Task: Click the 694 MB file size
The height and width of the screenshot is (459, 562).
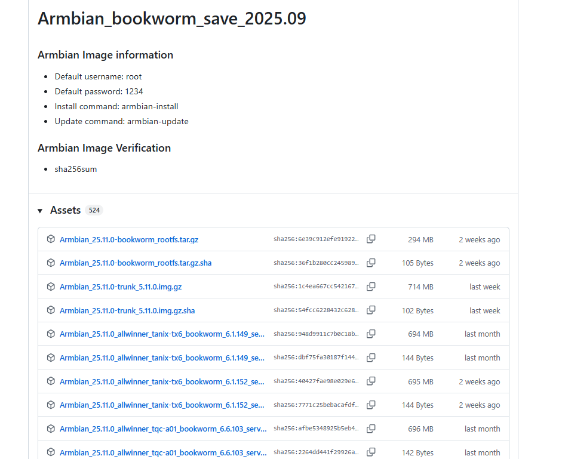Action: (421, 334)
